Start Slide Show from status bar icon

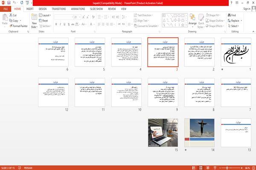point(215,168)
